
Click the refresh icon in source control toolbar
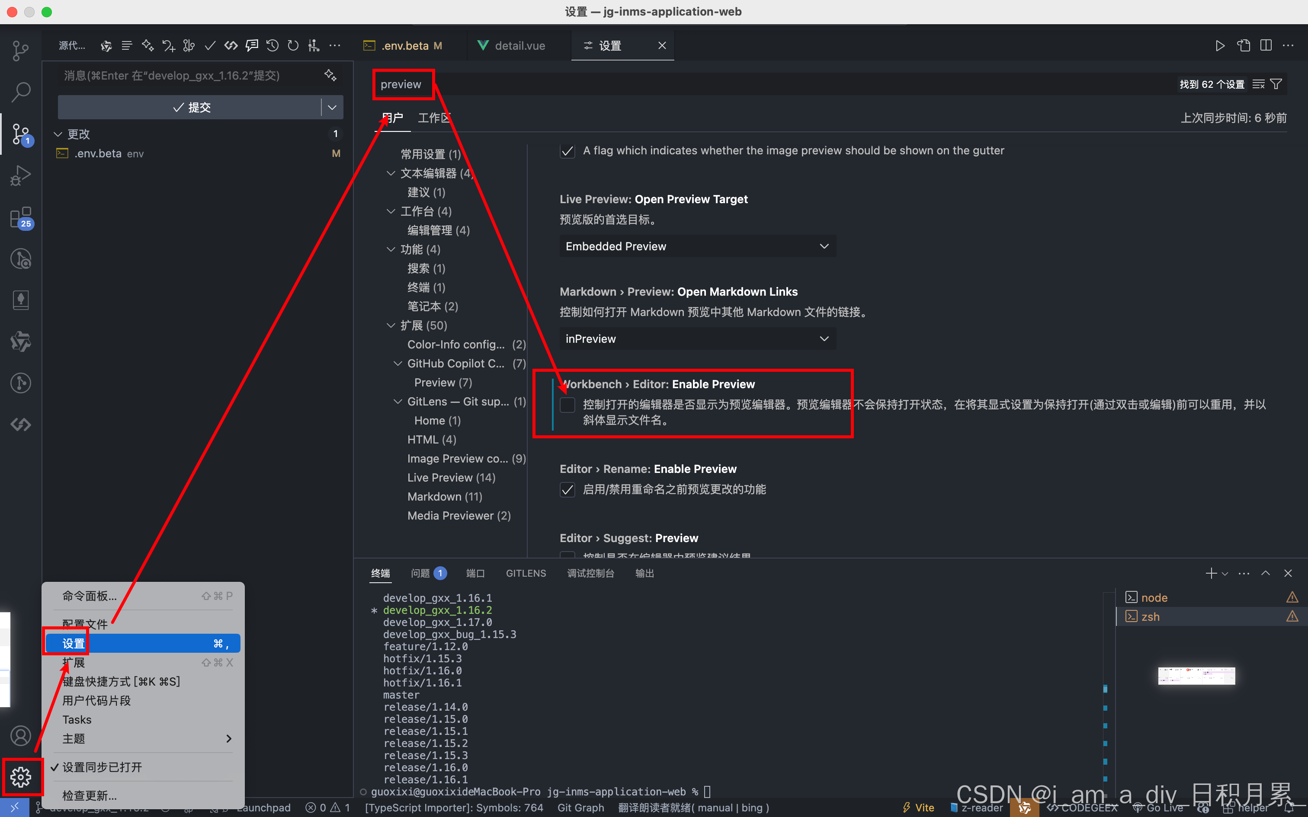click(293, 45)
